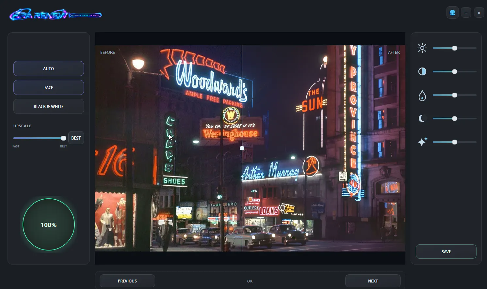
Task: Click the BEST label under the upscale slider
Action: [64, 146]
